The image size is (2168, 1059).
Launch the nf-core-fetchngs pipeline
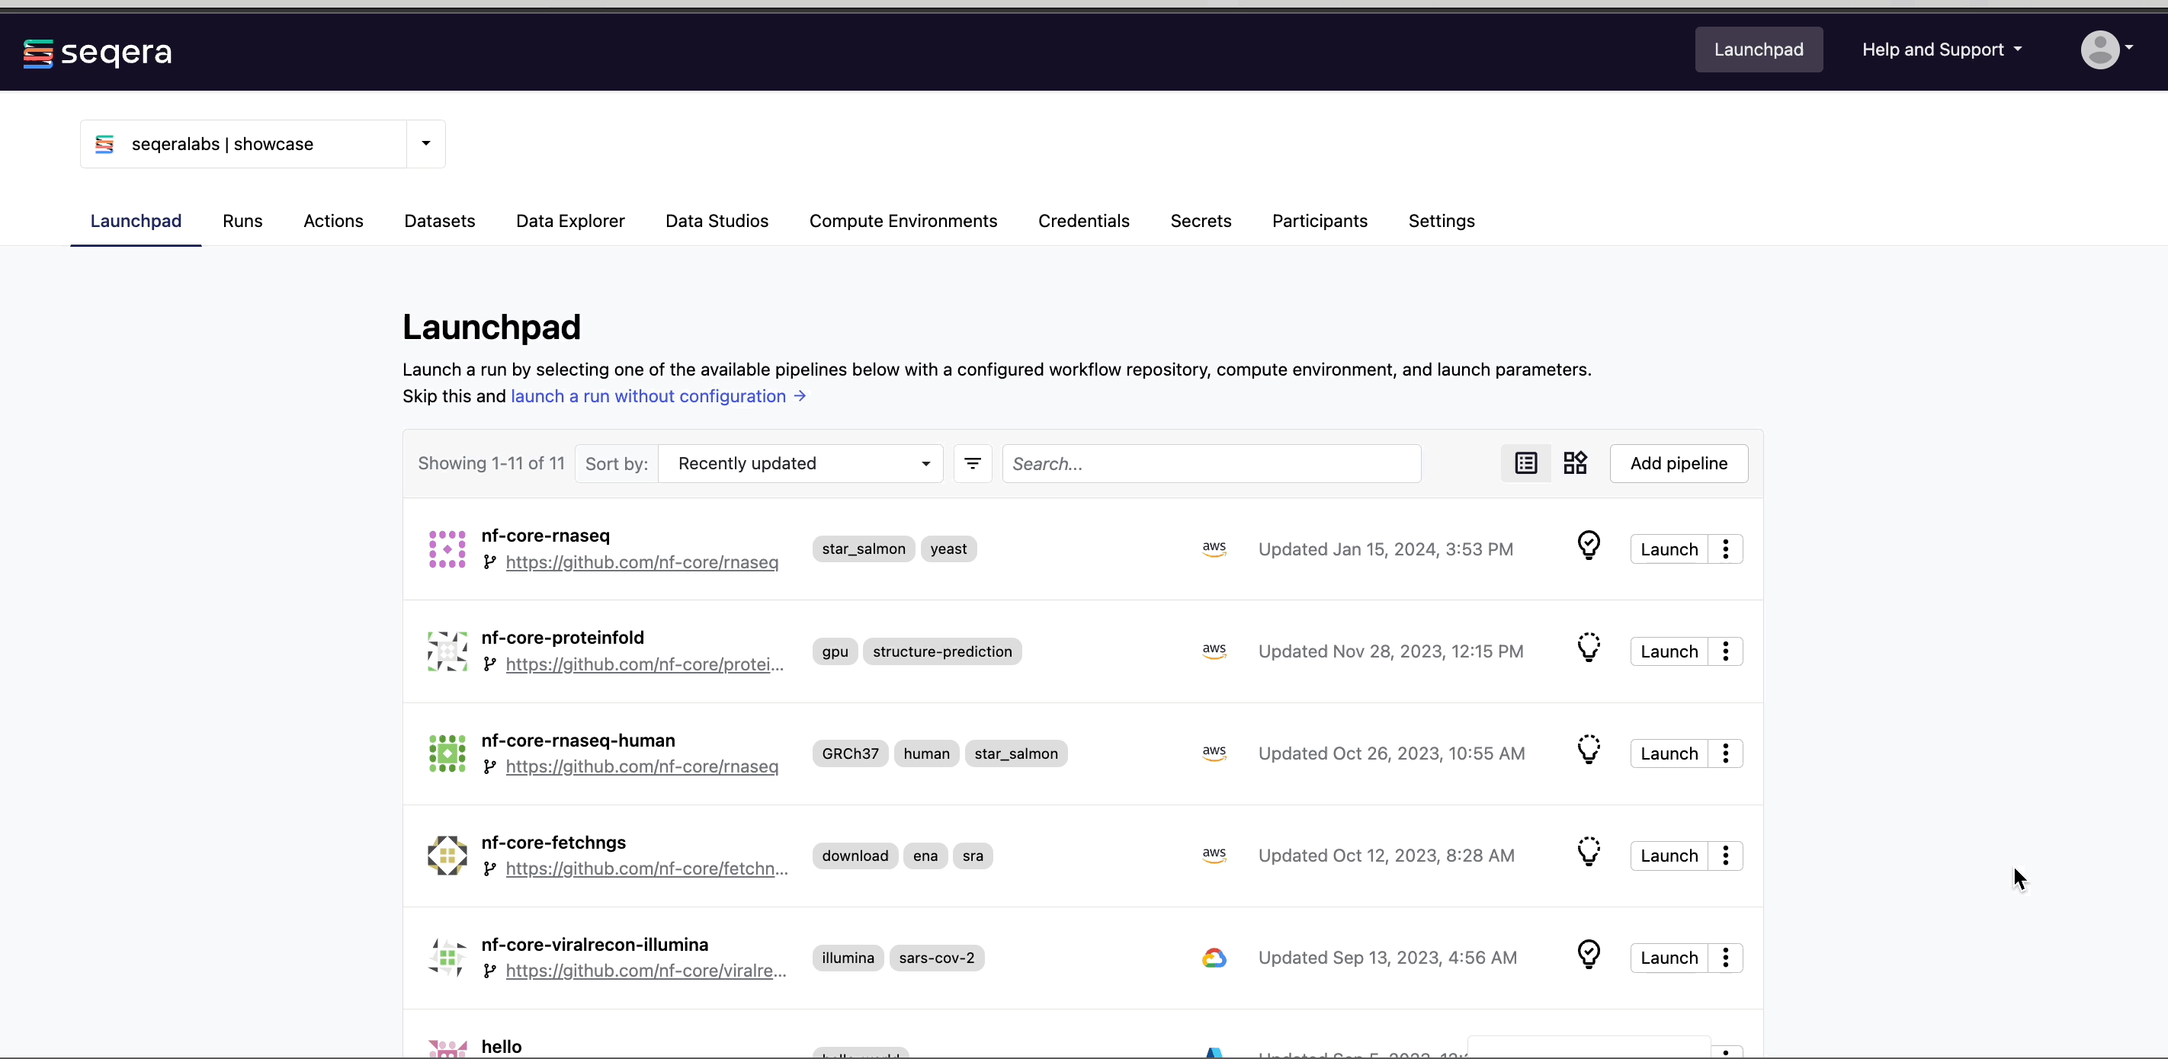point(1669,856)
